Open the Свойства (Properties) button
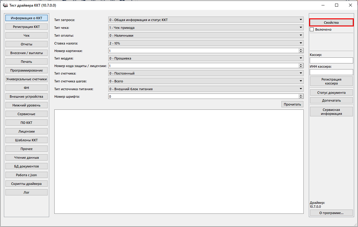Screen dimensions: 358x227 (x=331, y=23)
